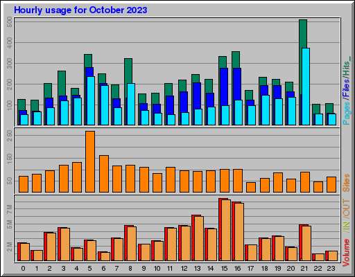The image size is (355, 277).
Task: Click hour label "3" on x-axis
Action: tap(63, 269)
